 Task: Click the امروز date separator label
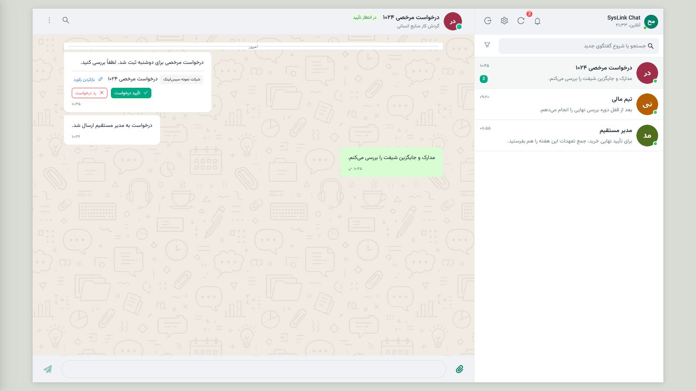point(253,46)
